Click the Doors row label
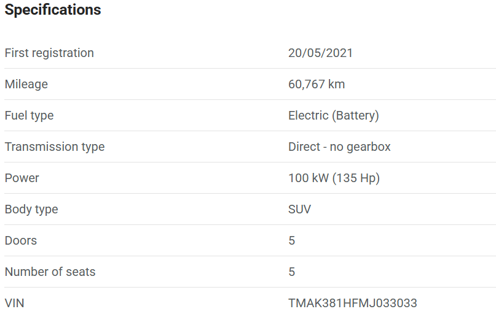 (x=21, y=240)
